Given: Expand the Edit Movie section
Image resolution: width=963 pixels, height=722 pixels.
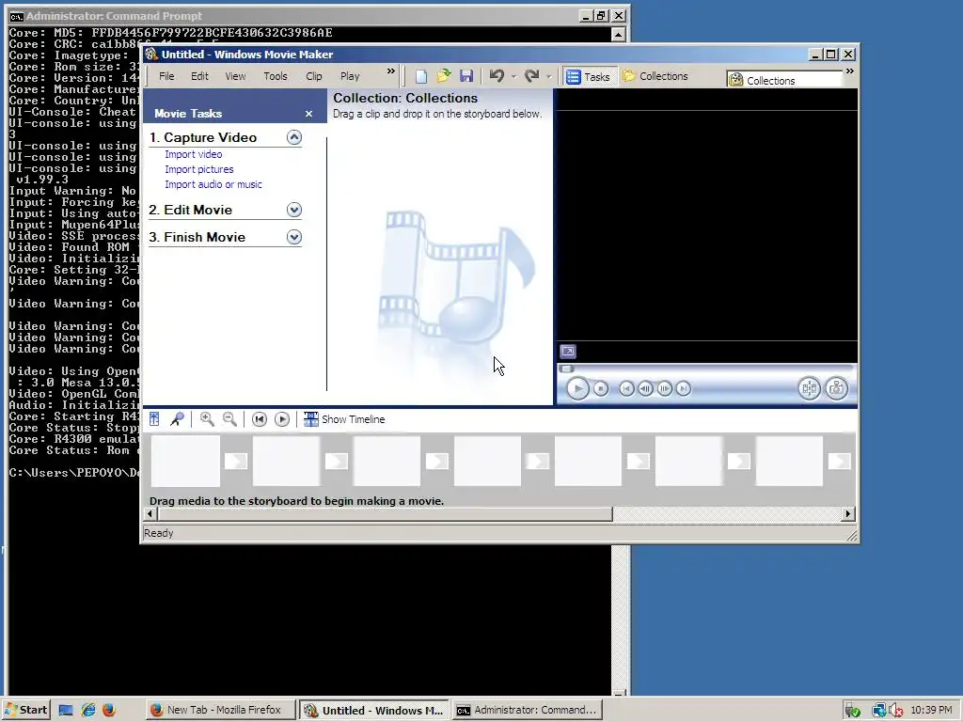Looking at the screenshot, I should (294, 210).
